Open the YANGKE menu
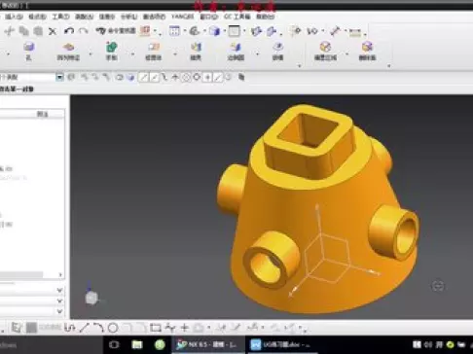Image resolution: width=473 pixels, height=354 pixels. (183, 17)
